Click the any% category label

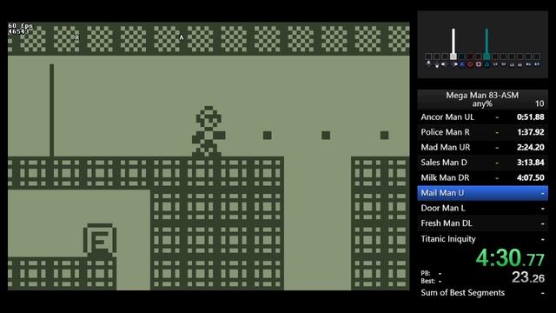coord(482,103)
